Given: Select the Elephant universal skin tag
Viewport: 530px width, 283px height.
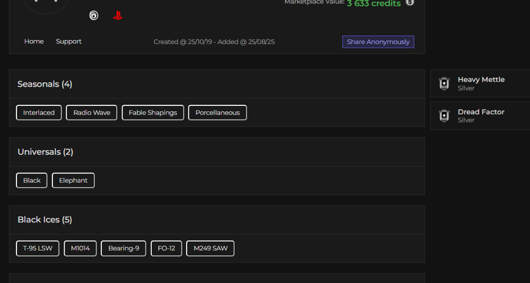Looking at the screenshot, I should [x=74, y=181].
